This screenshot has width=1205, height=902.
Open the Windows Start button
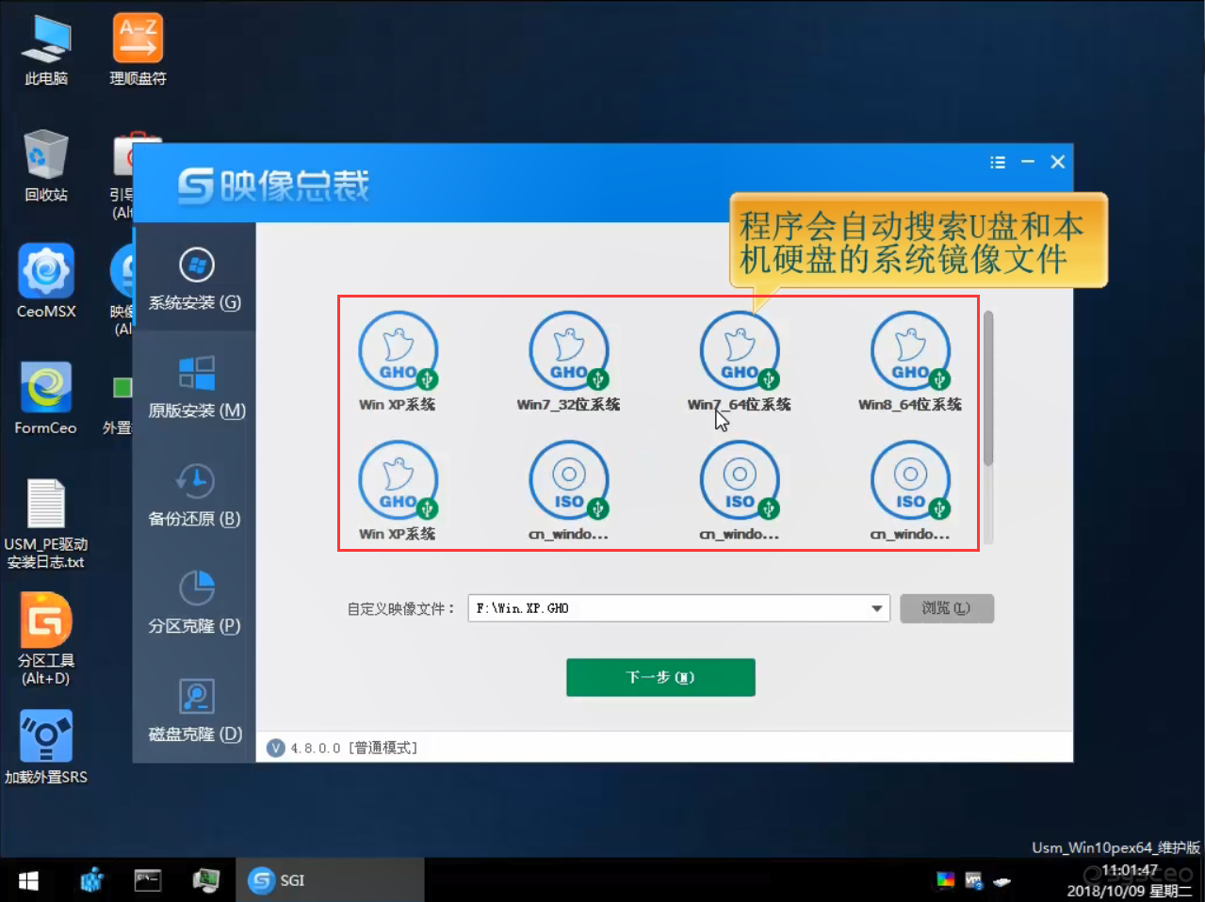point(28,880)
